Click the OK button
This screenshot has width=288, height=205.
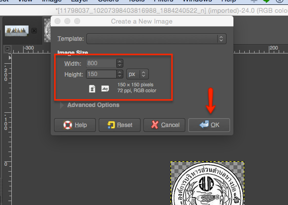tap(209, 125)
